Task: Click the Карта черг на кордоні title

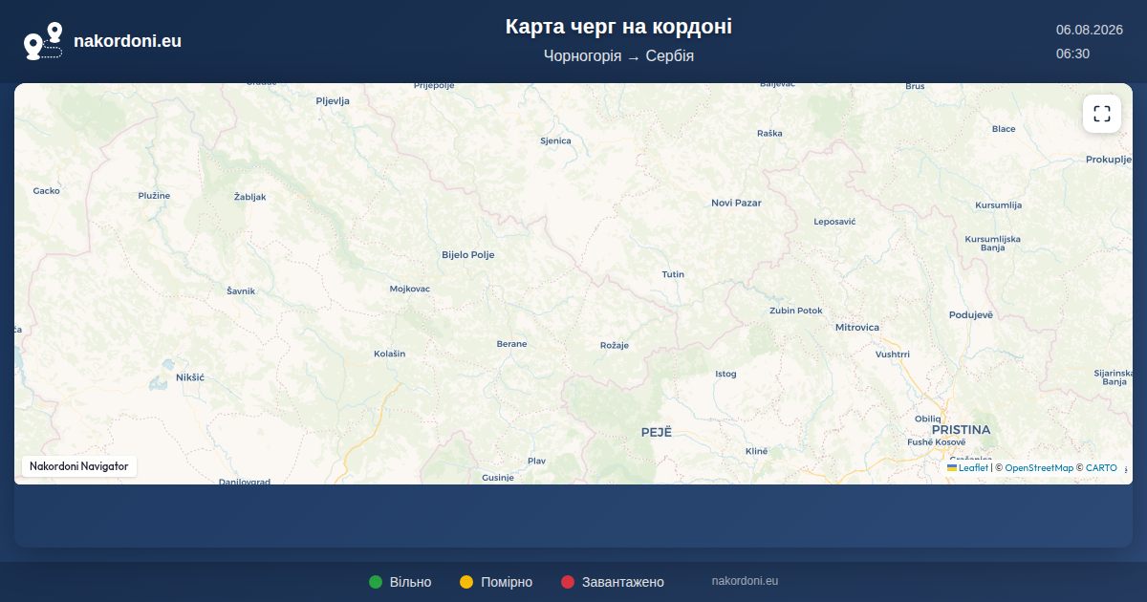Action: coord(618,27)
